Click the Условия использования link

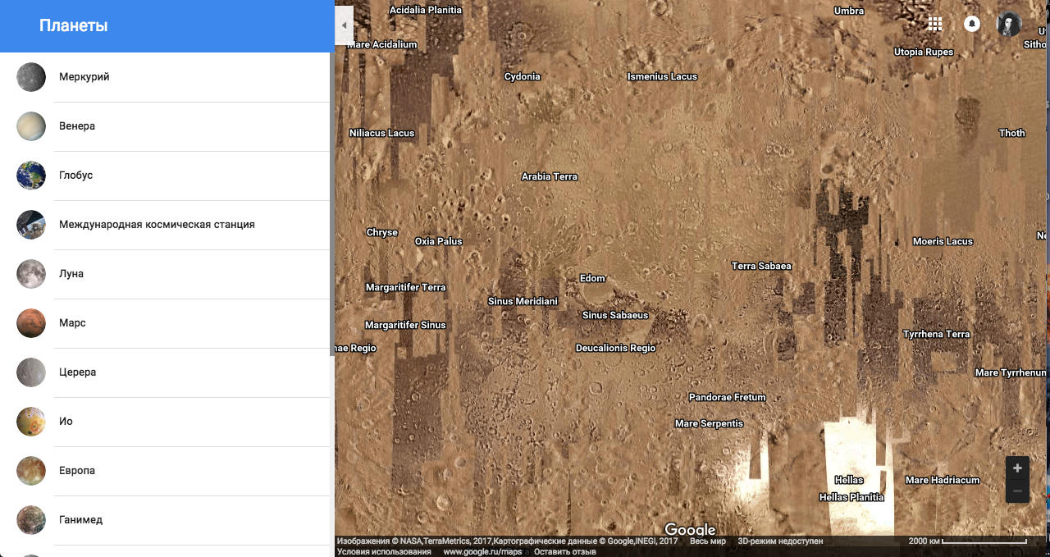[384, 552]
